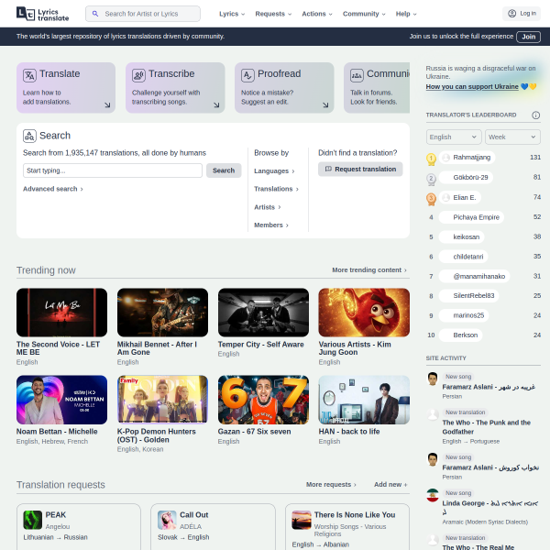Open Mikhail Bennet - After I Am Gone thumbnail

162,313
